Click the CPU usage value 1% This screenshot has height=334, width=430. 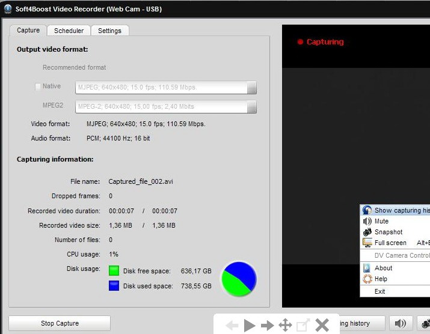point(114,254)
